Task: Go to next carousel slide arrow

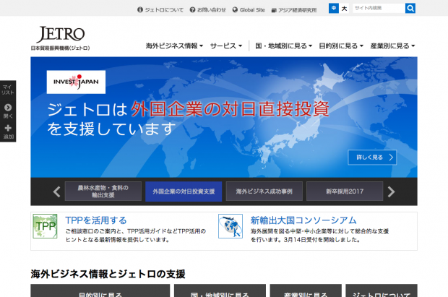Action: 391,191
